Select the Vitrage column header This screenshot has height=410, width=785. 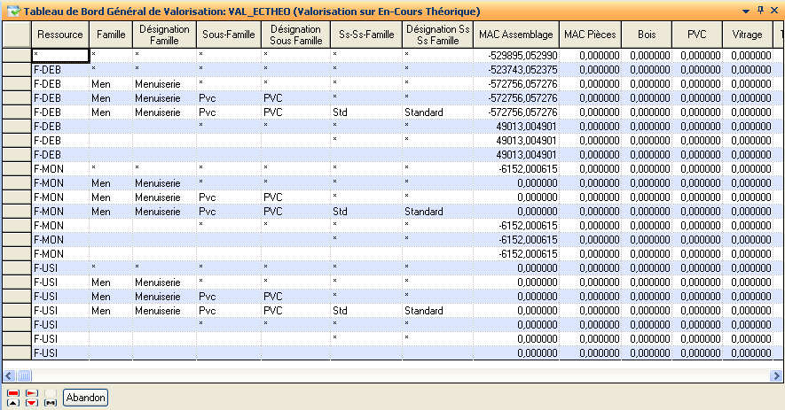(747, 35)
